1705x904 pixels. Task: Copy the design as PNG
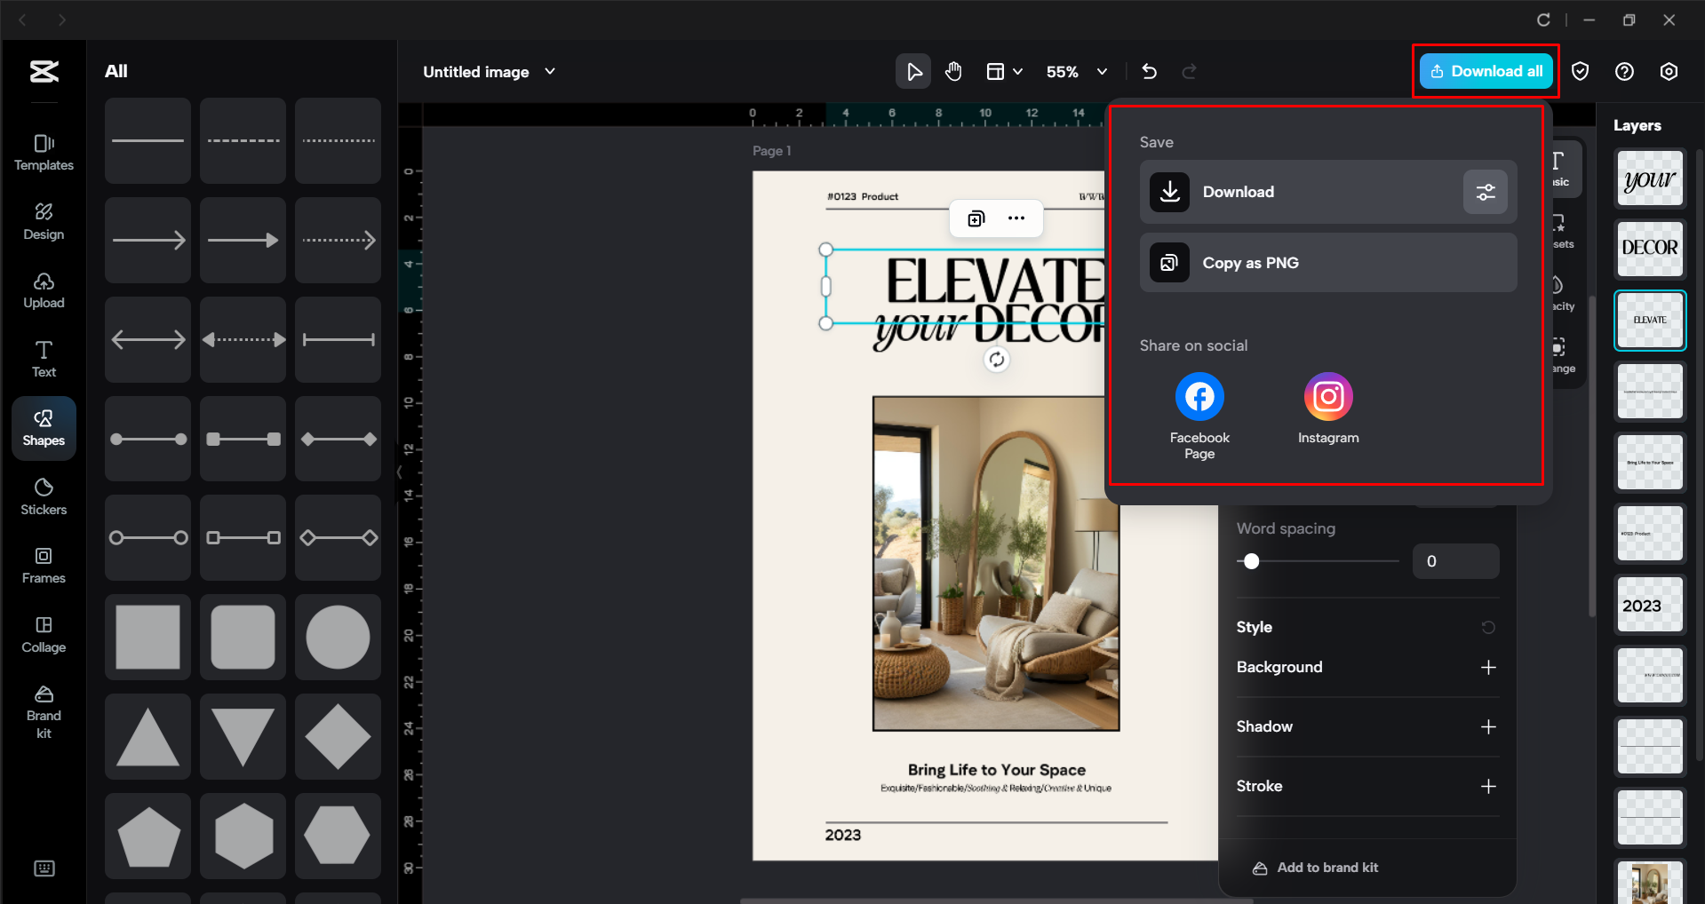tap(1327, 262)
